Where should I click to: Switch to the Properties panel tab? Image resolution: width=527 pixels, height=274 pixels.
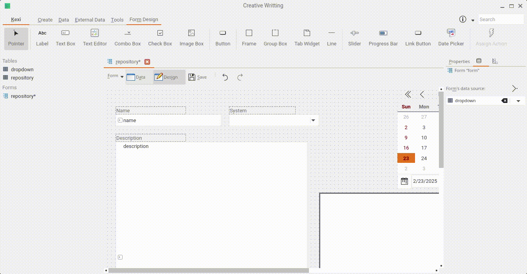click(x=459, y=61)
